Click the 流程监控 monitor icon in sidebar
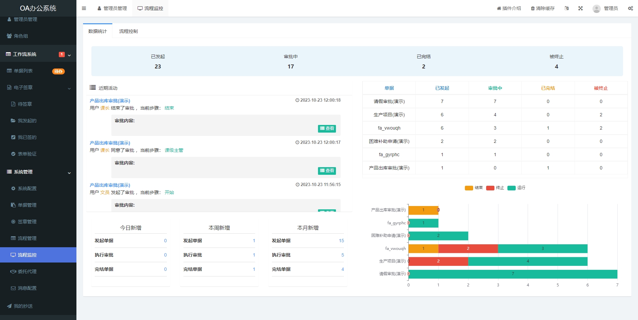Viewport: 638px width, 320px height. coord(13,255)
